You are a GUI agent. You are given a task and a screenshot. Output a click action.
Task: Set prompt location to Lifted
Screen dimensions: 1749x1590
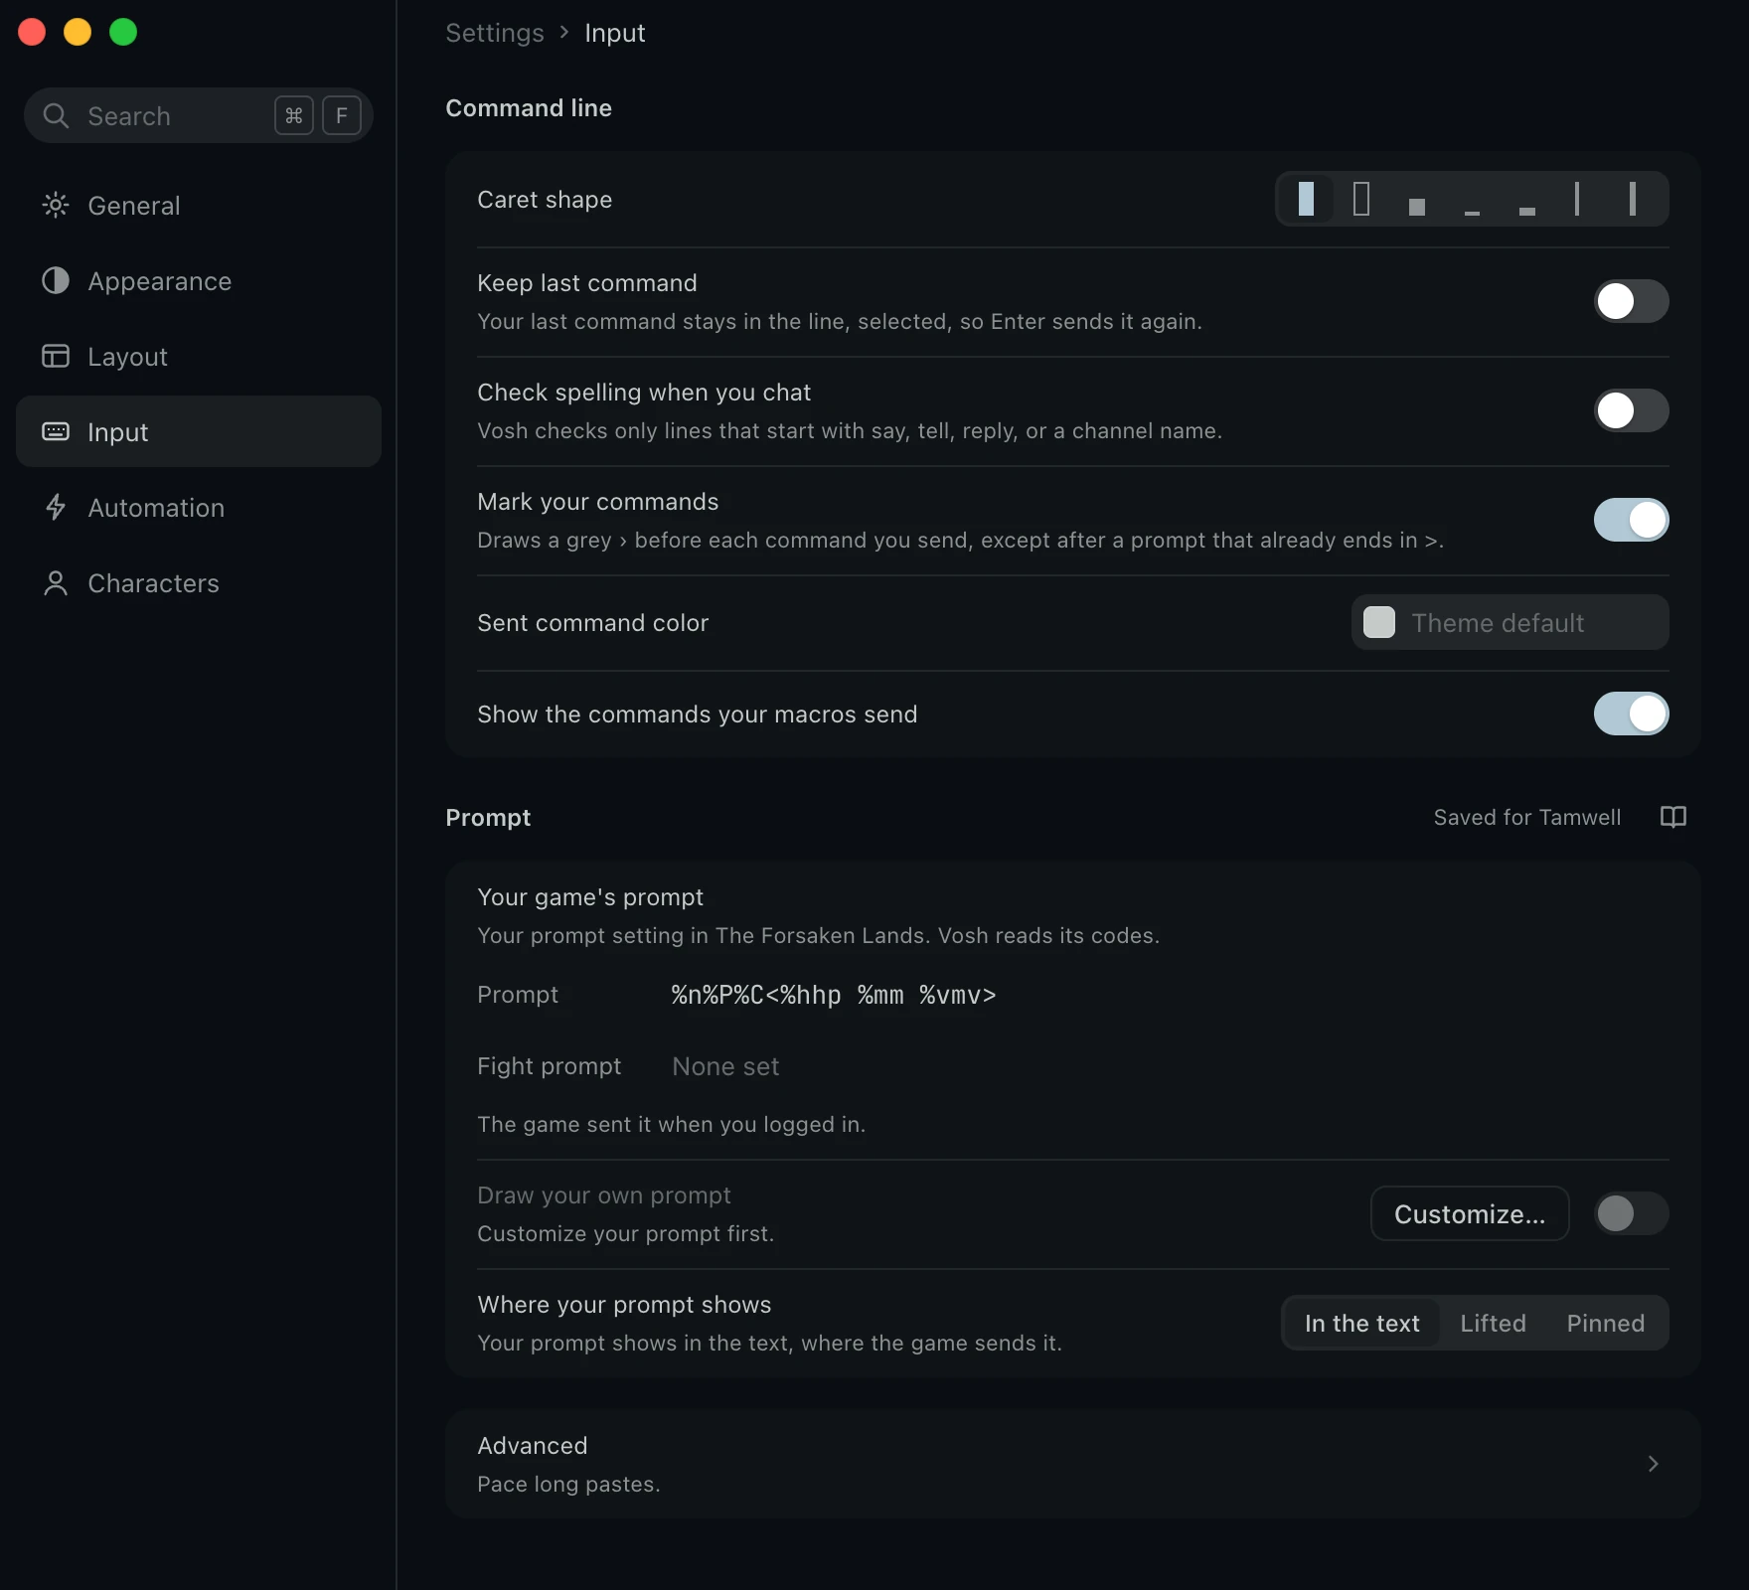coord(1493,1323)
